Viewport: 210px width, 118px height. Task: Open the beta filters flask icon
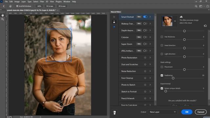[x=114, y=22]
